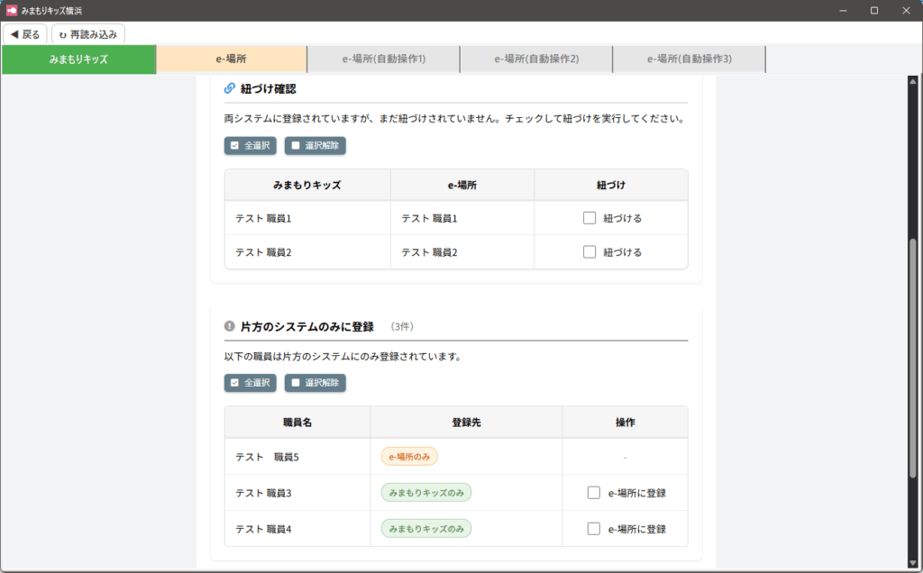Click 選択解除 in the 紐づけ確認 section
Viewport: 923px width, 573px height.
(x=315, y=145)
